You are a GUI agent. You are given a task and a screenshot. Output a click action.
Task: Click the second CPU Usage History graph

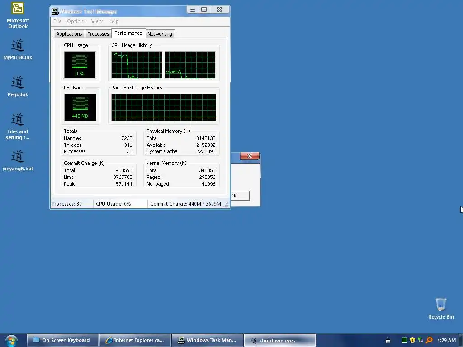190,65
